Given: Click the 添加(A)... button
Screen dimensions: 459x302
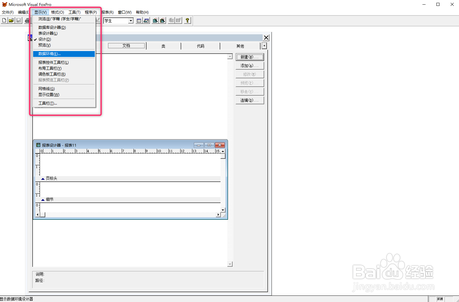Looking at the screenshot, I should (x=250, y=66).
